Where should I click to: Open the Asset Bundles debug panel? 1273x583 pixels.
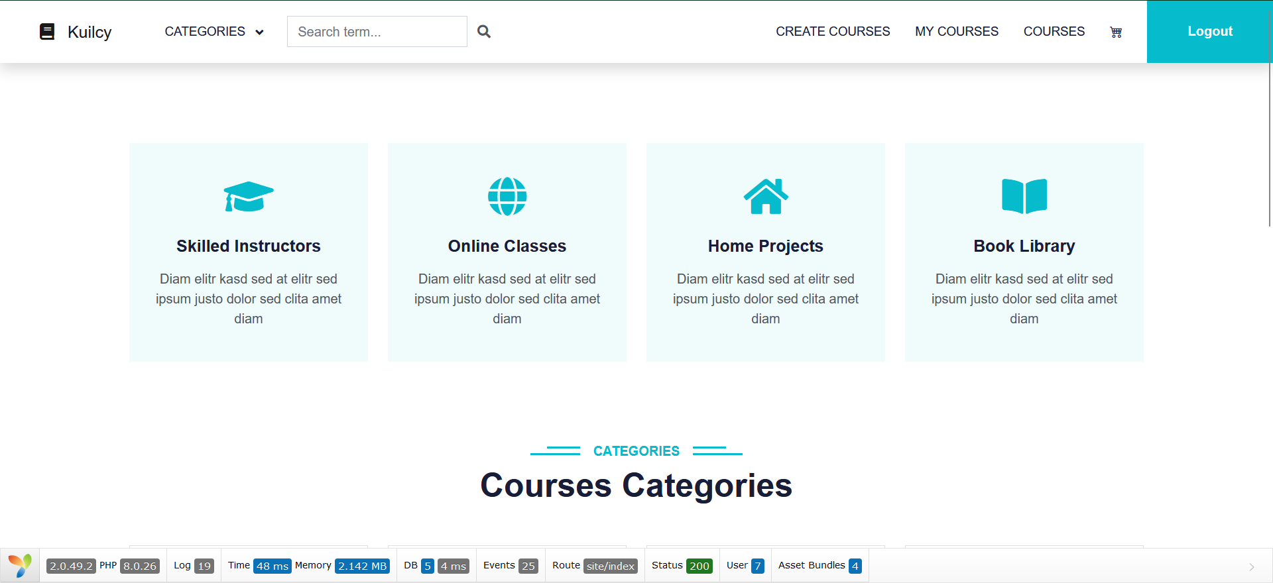click(x=819, y=566)
